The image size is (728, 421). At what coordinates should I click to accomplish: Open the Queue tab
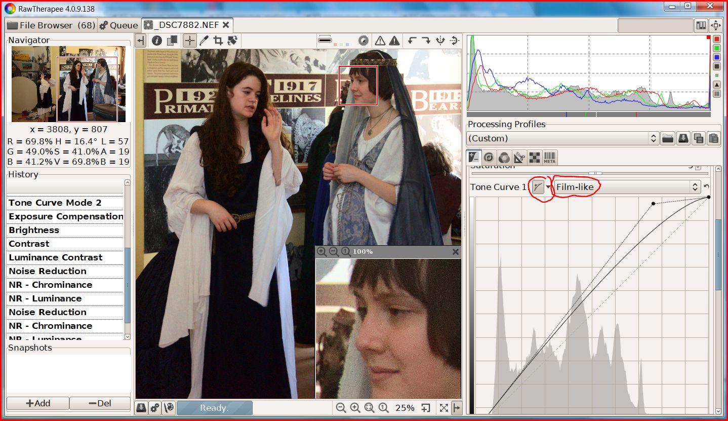[x=118, y=25]
